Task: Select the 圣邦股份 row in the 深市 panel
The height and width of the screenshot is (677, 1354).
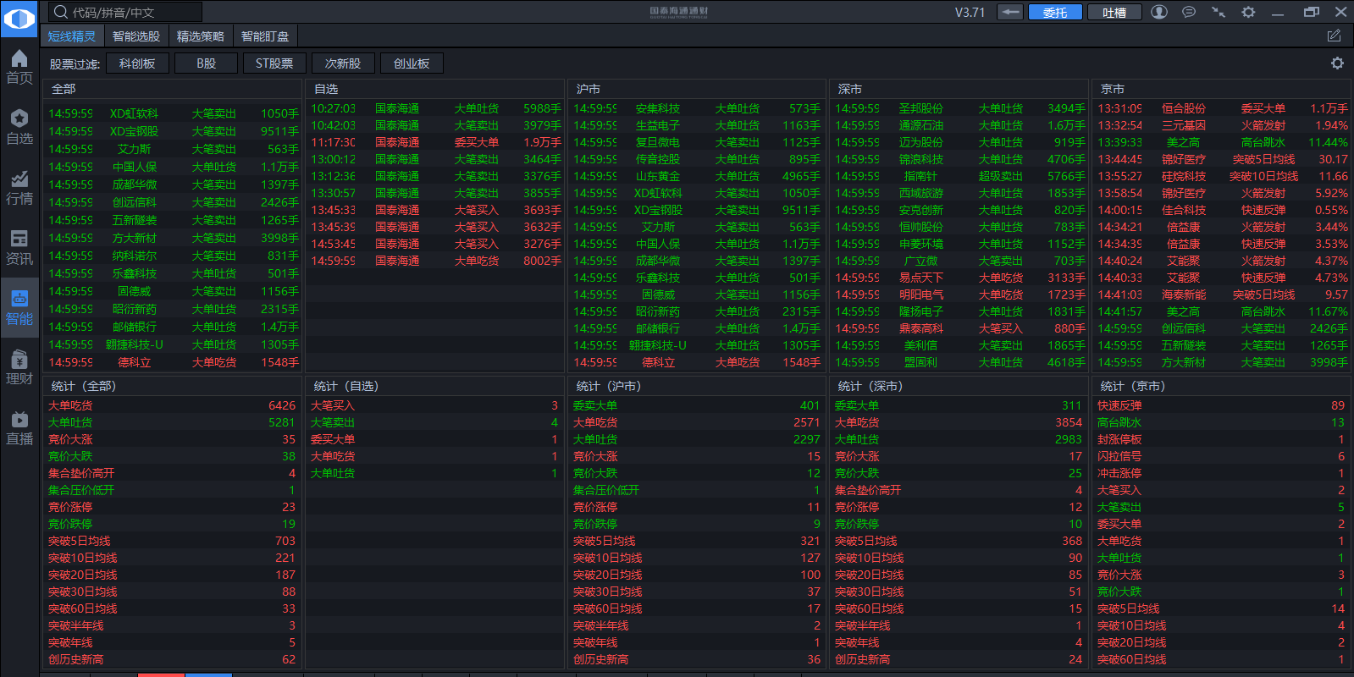Action: 959,108
